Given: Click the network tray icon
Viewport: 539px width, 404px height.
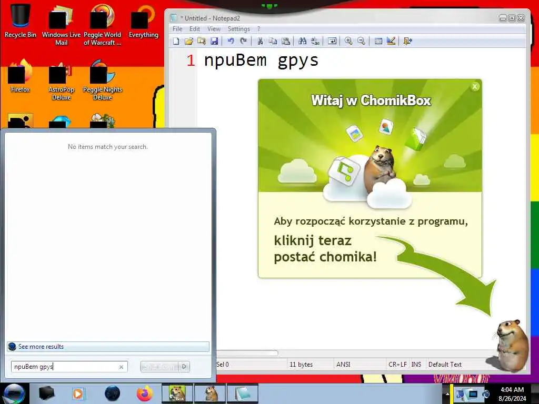Looking at the screenshot, I should pyautogui.click(x=472, y=393).
